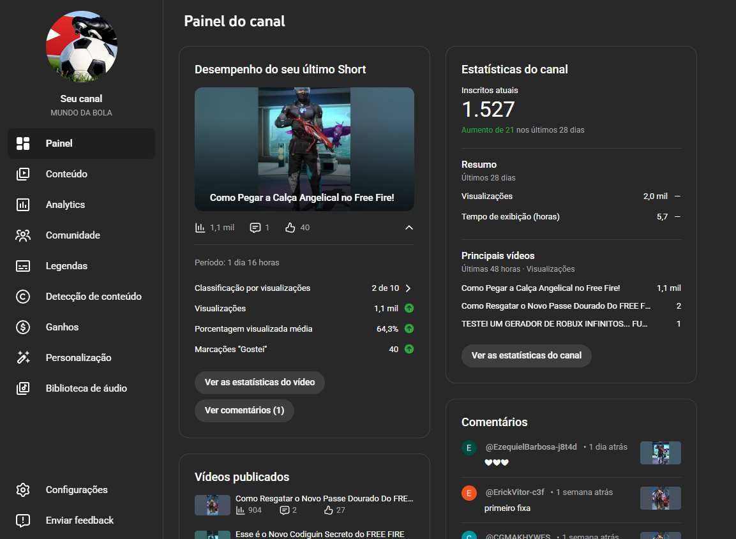Select Painel in the sidebar menu

81,144
